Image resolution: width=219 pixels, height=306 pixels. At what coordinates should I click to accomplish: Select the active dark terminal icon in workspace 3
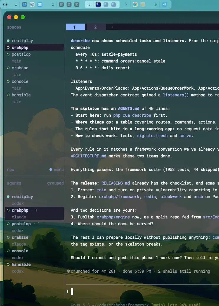98,4
